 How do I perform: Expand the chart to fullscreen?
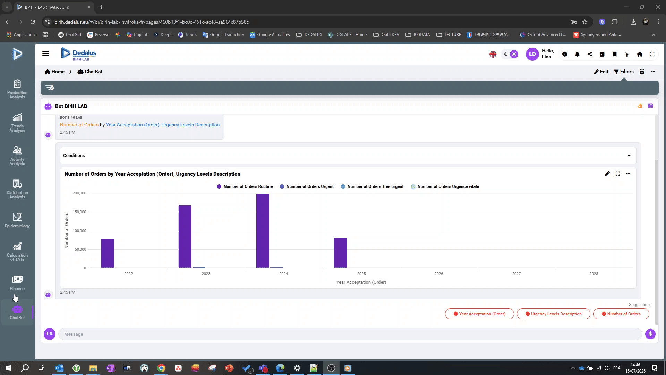(x=618, y=174)
